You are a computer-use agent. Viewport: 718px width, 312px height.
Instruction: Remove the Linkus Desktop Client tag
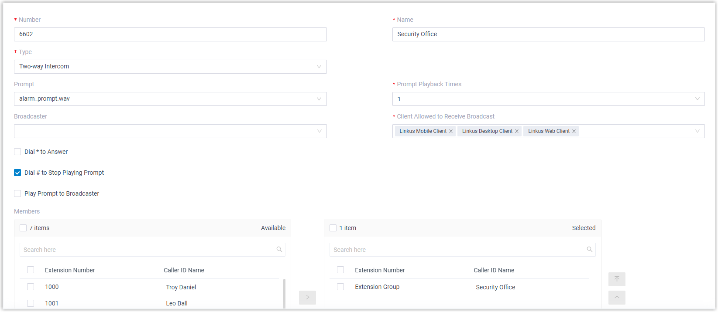pyautogui.click(x=517, y=131)
